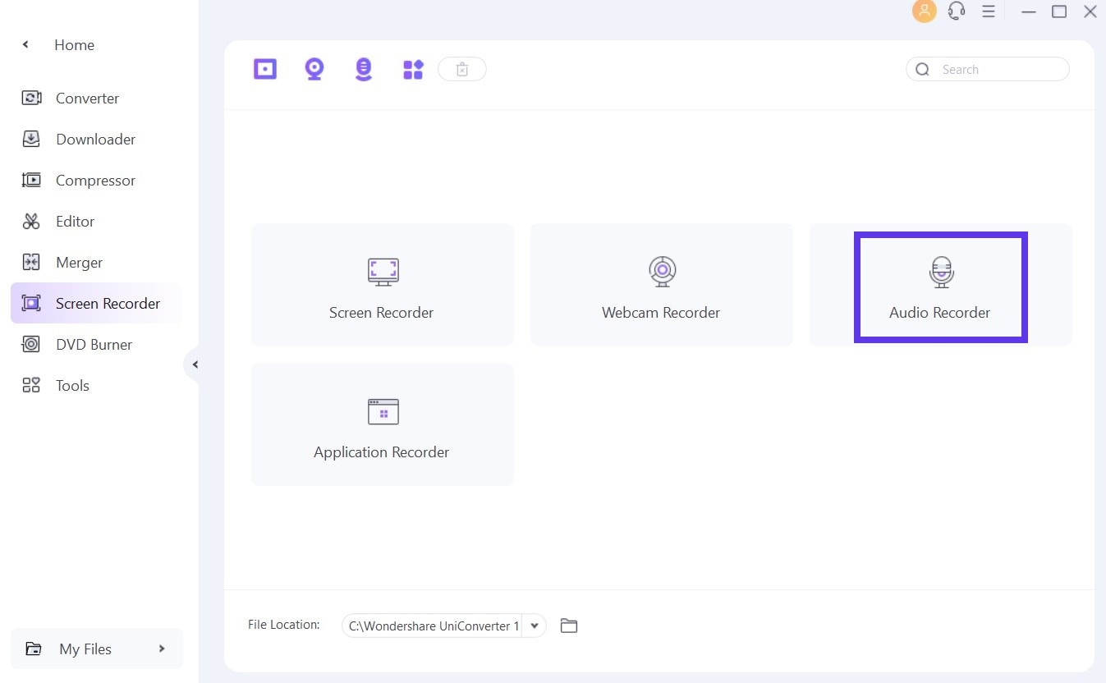
Task: Click the microphone icon on Audio Recorder card
Action: [x=941, y=272]
